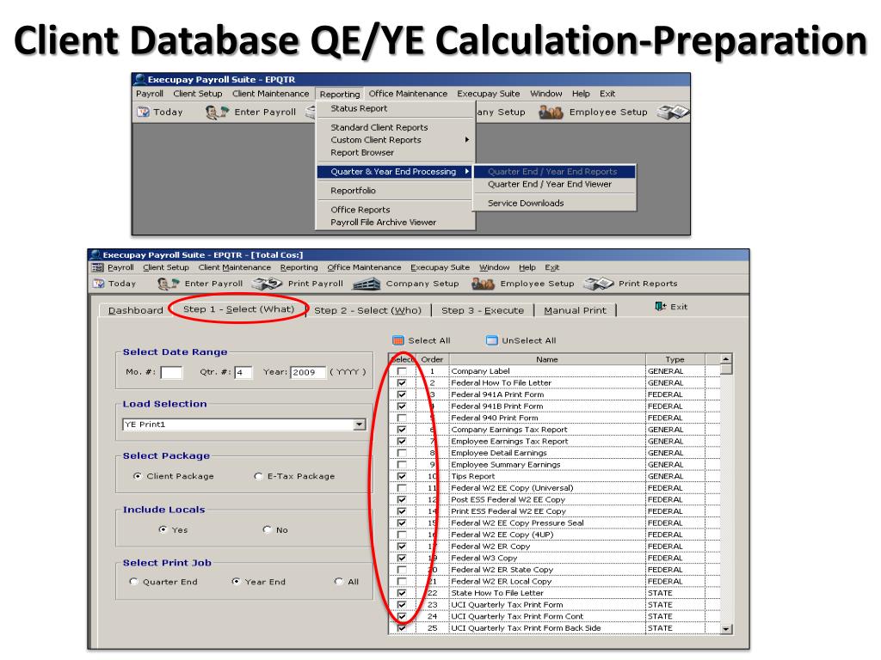Screen dimensions: 881x660
Task: Click the Year input field
Action: tap(308, 372)
